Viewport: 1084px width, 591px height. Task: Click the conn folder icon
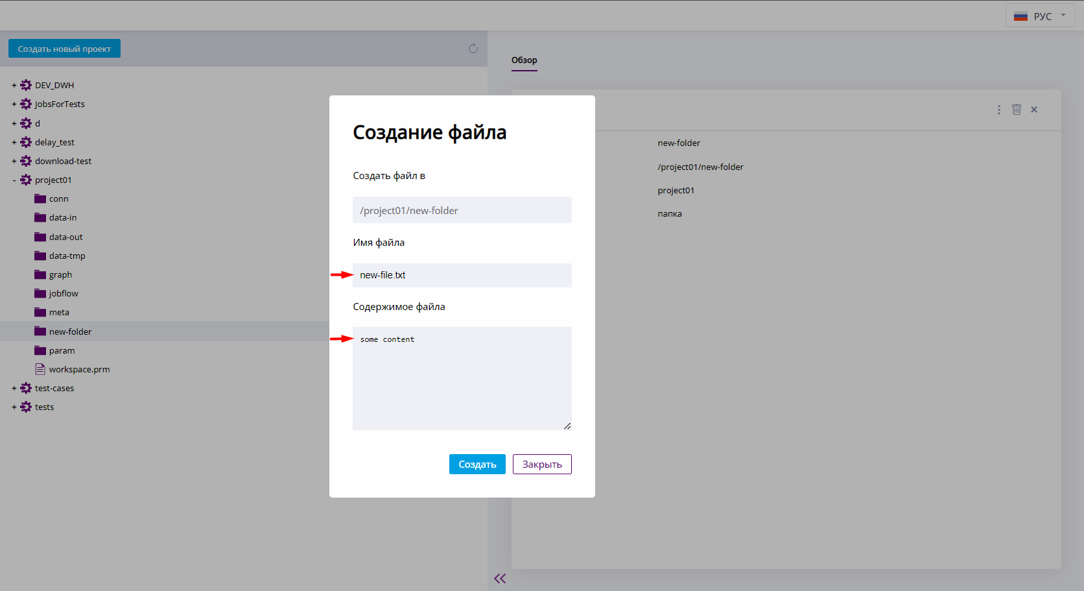tap(40, 199)
